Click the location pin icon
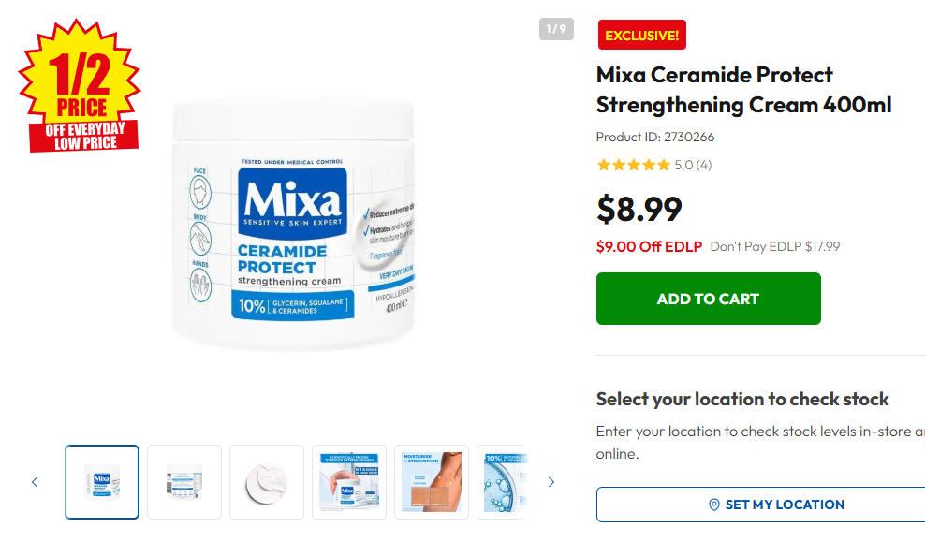 714,505
